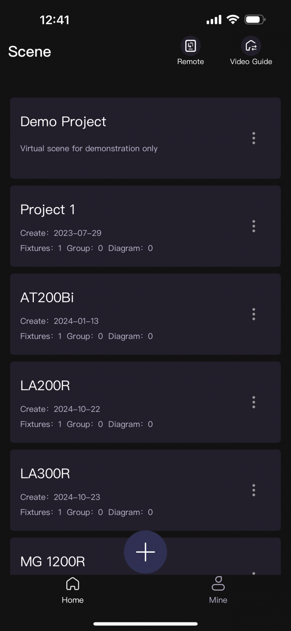Select the LA200R scene title
This screenshot has width=291, height=631.
coord(45,386)
